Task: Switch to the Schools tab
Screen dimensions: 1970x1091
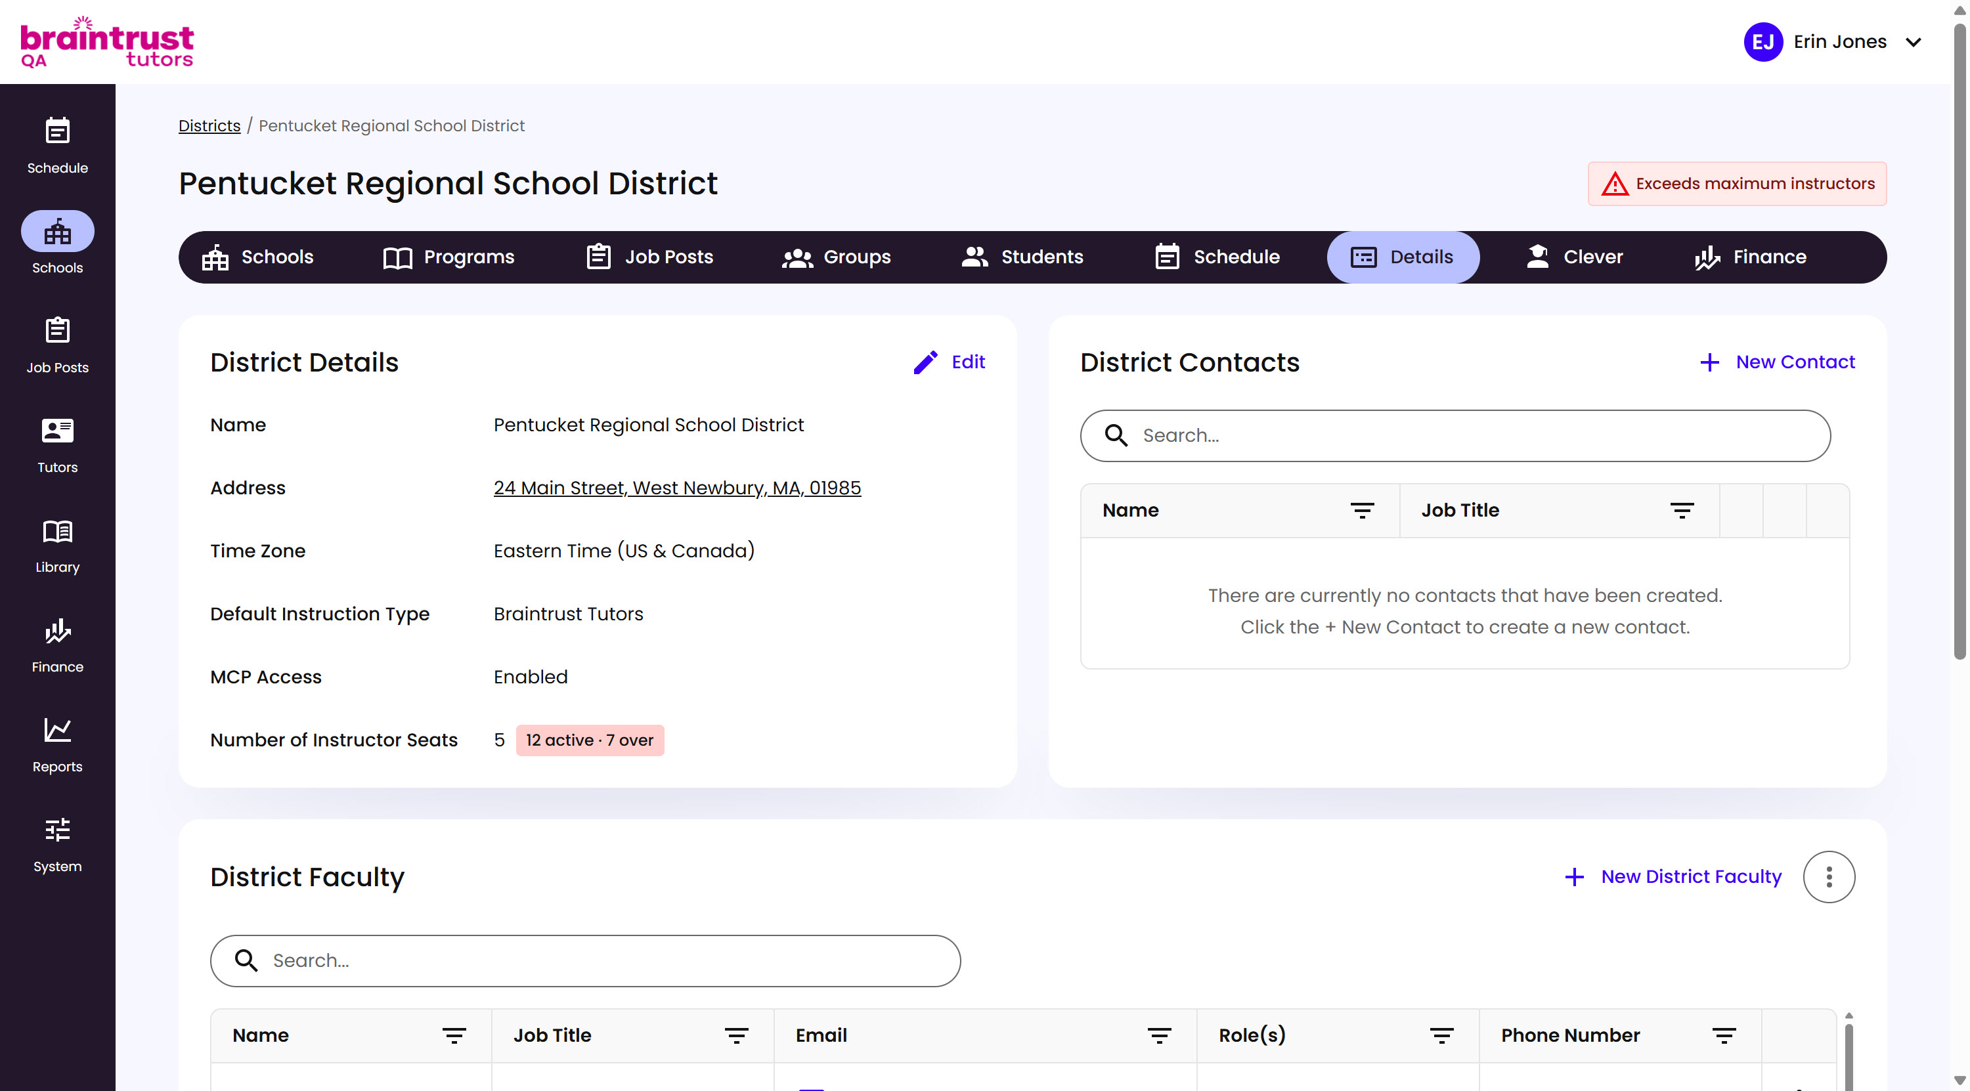Action: [x=257, y=257]
